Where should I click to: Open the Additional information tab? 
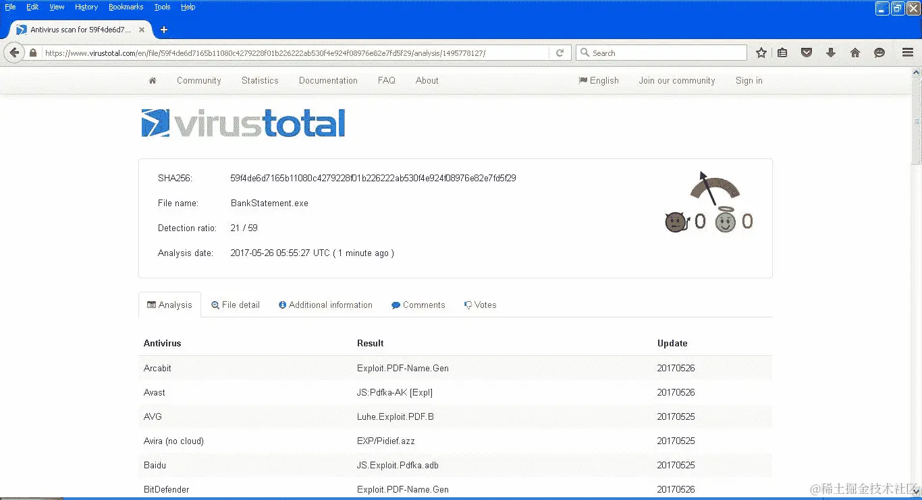click(x=325, y=305)
